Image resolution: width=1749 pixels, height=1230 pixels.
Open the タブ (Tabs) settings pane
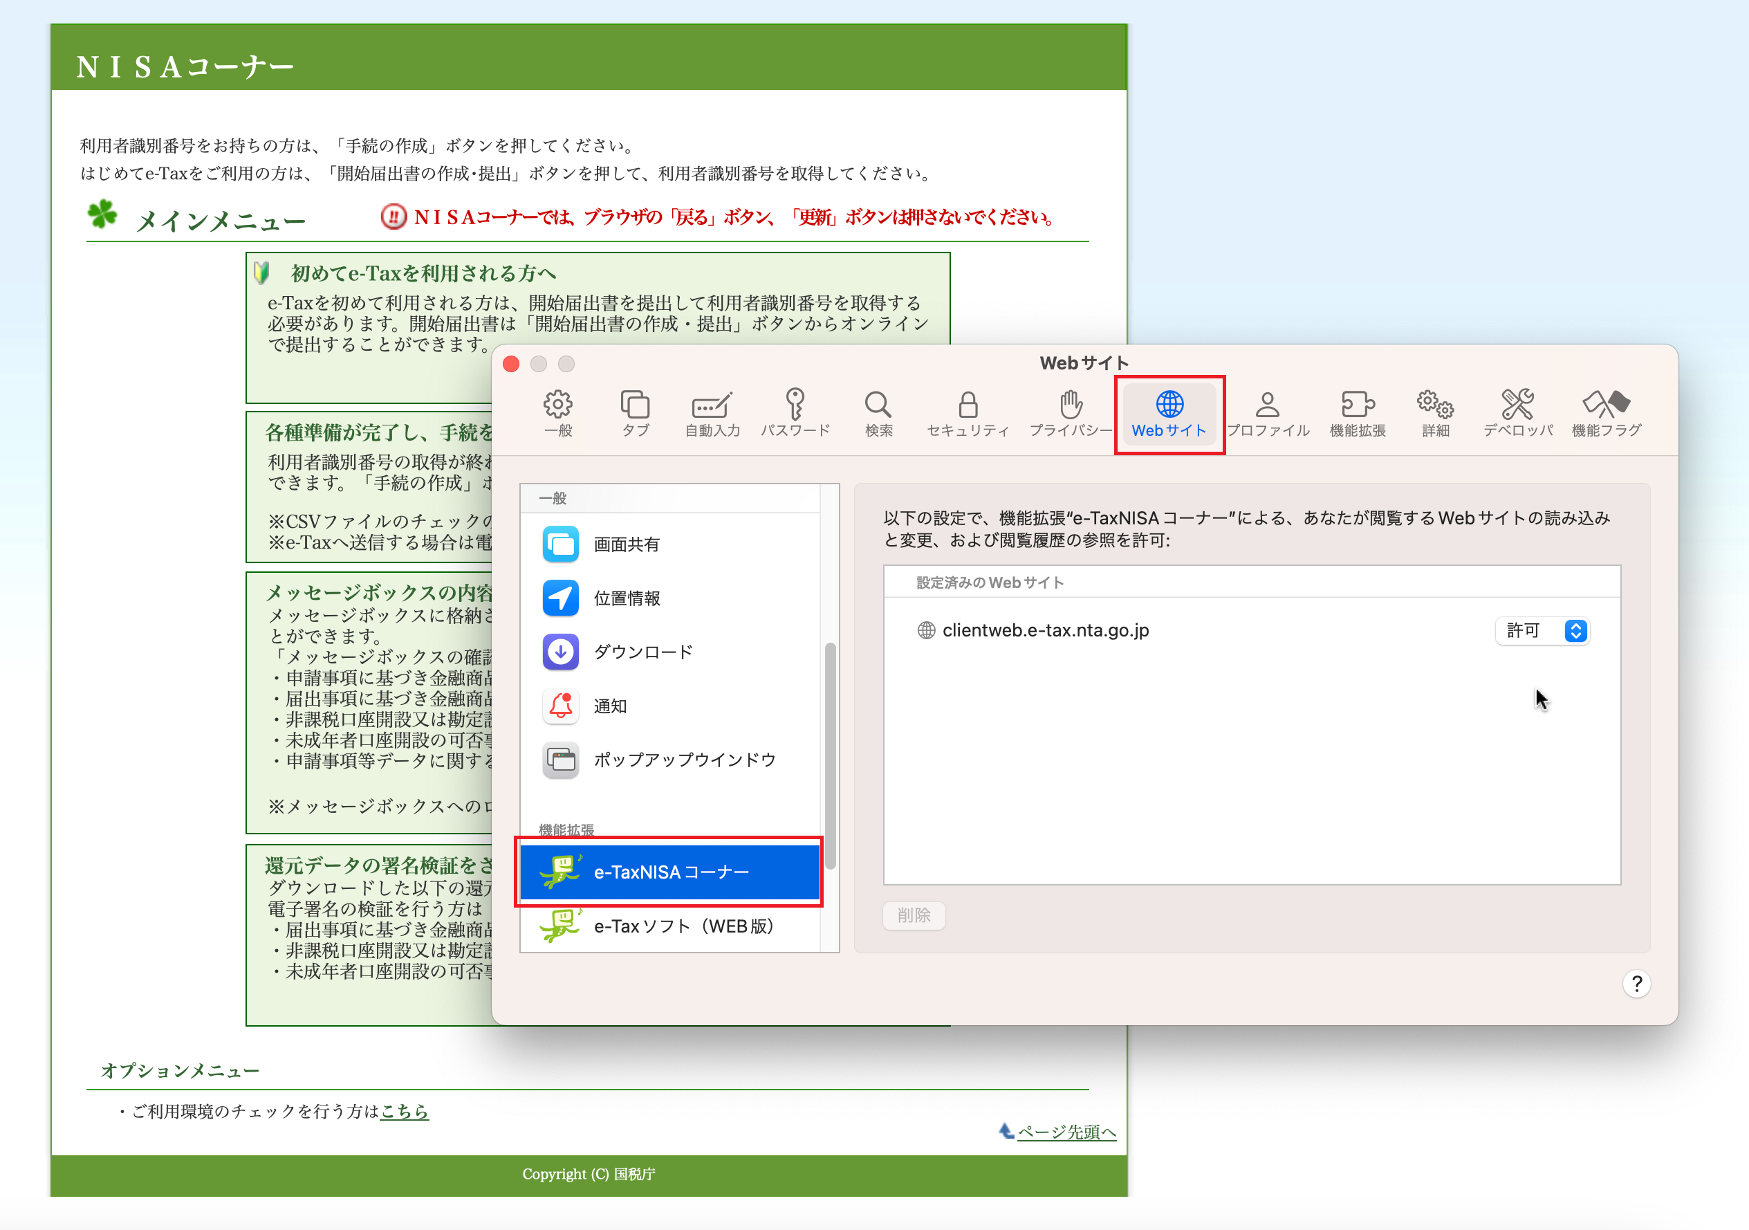click(x=635, y=414)
